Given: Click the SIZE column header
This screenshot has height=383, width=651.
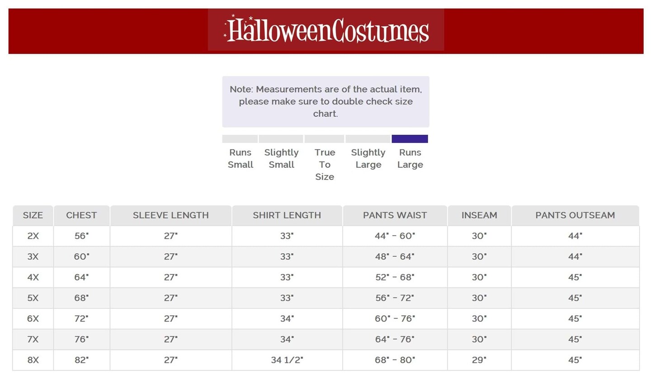Looking at the screenshot, I should [33, 215].
